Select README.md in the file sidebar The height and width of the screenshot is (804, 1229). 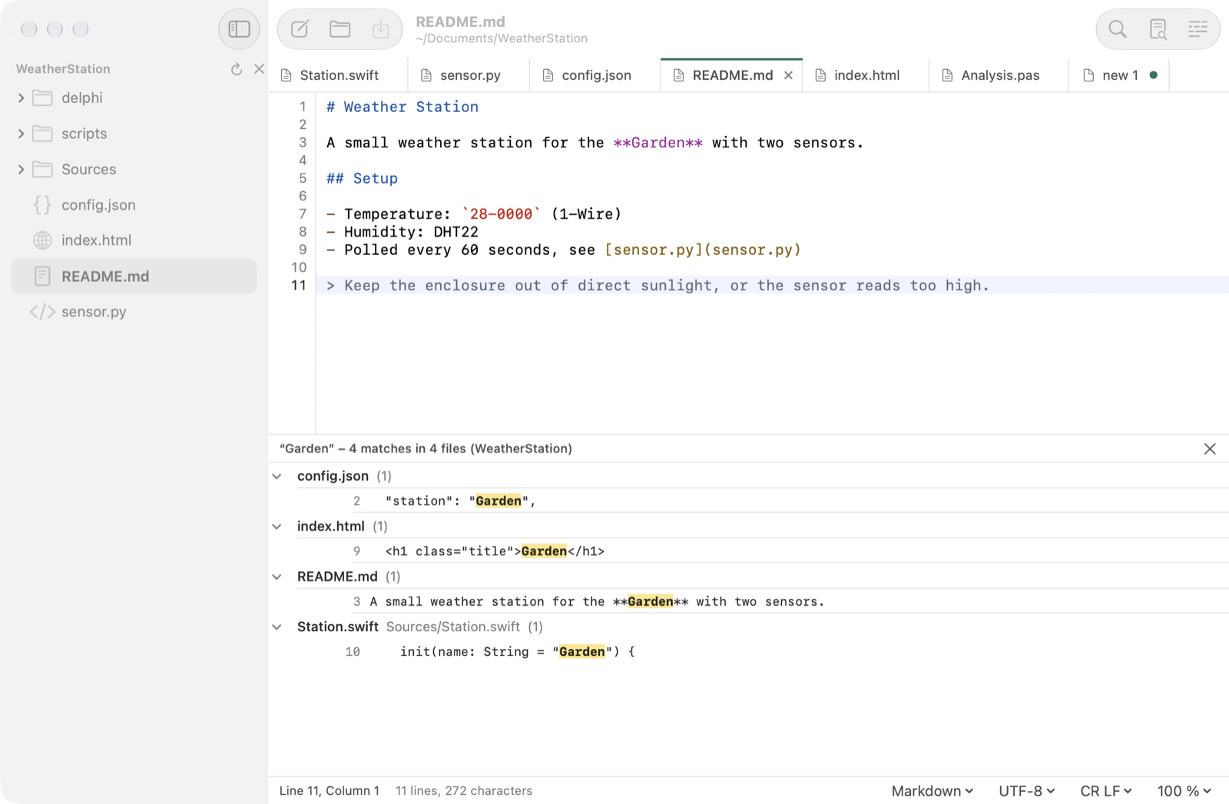(x=134, y=276)
